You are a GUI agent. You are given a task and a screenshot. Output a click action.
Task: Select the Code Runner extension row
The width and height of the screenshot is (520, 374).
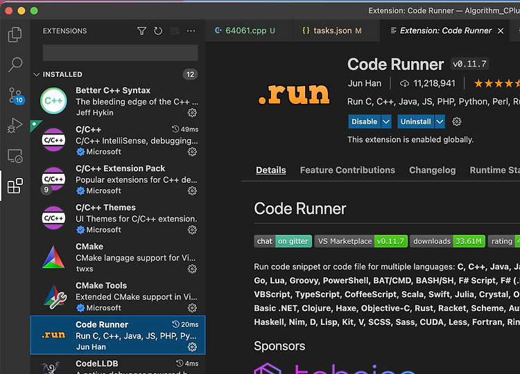pos(118,335)
